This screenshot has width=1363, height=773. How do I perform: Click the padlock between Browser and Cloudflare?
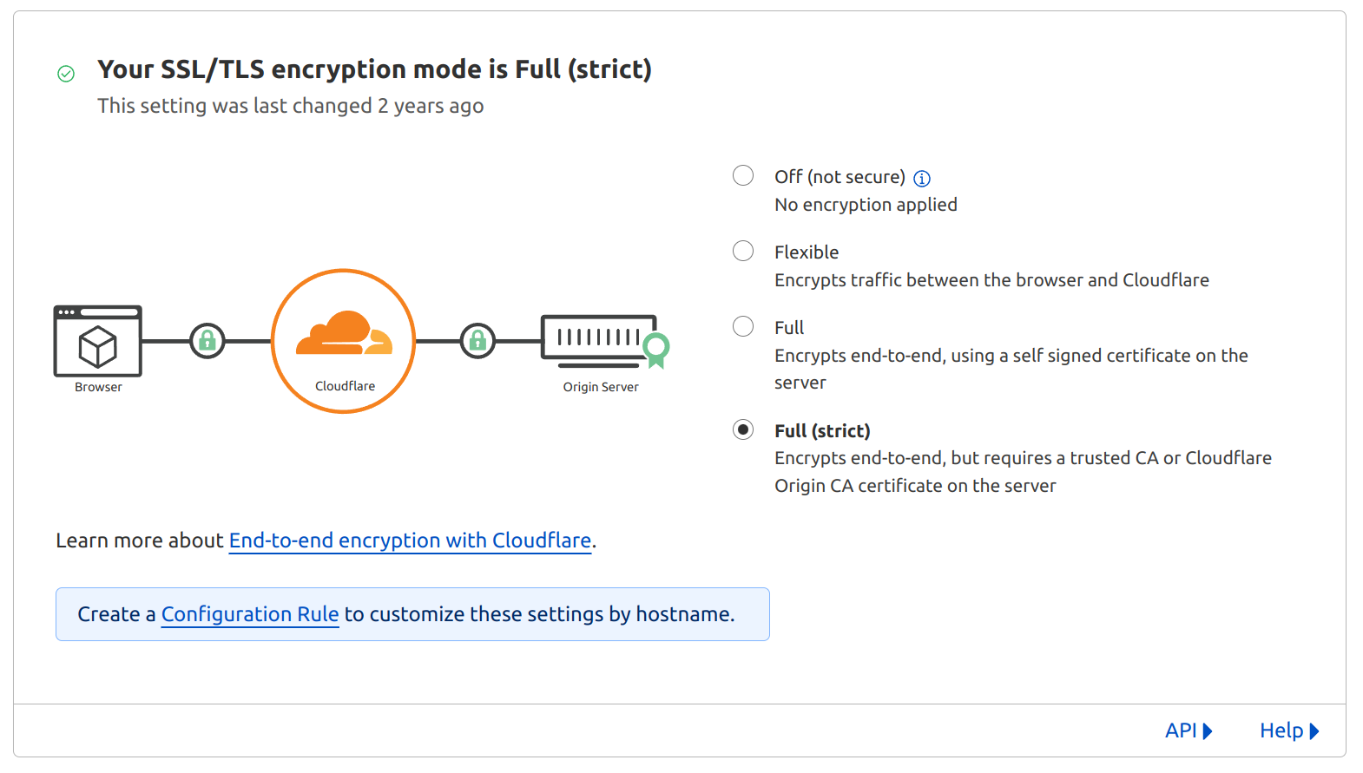point(207,341)
